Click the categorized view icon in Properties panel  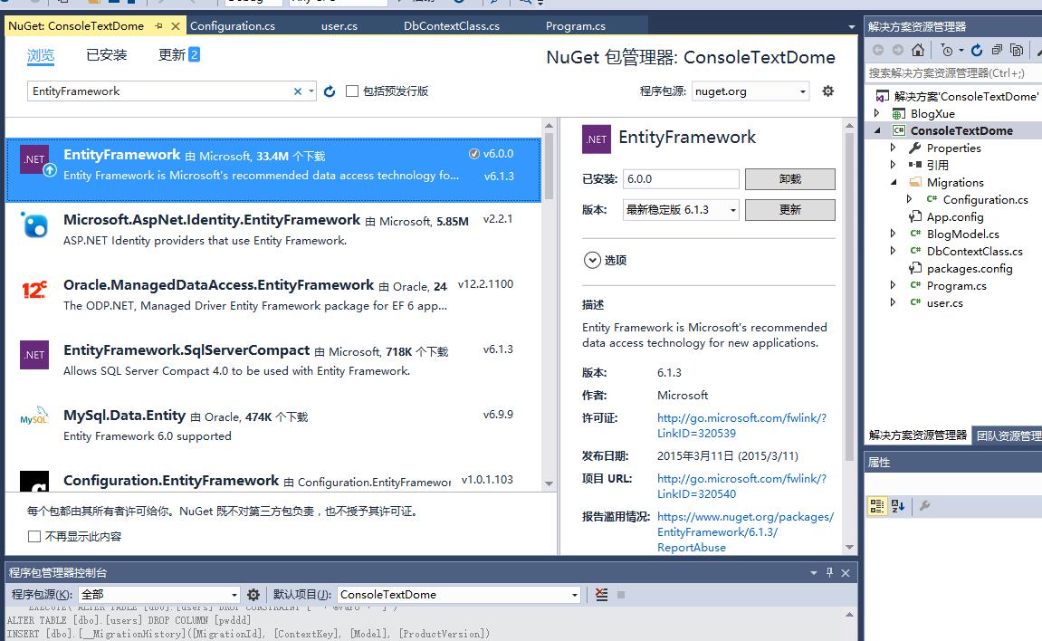877,506
